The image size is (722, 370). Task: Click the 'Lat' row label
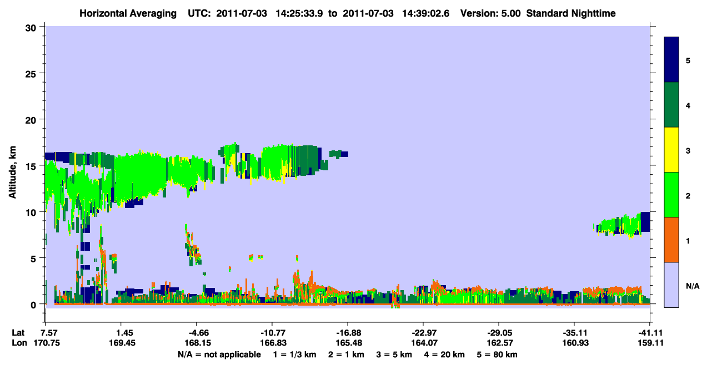coord(18,333)
